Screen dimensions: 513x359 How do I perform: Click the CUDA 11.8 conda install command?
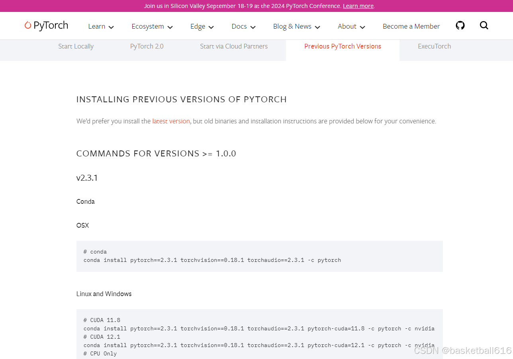click(x=259, y=328)
